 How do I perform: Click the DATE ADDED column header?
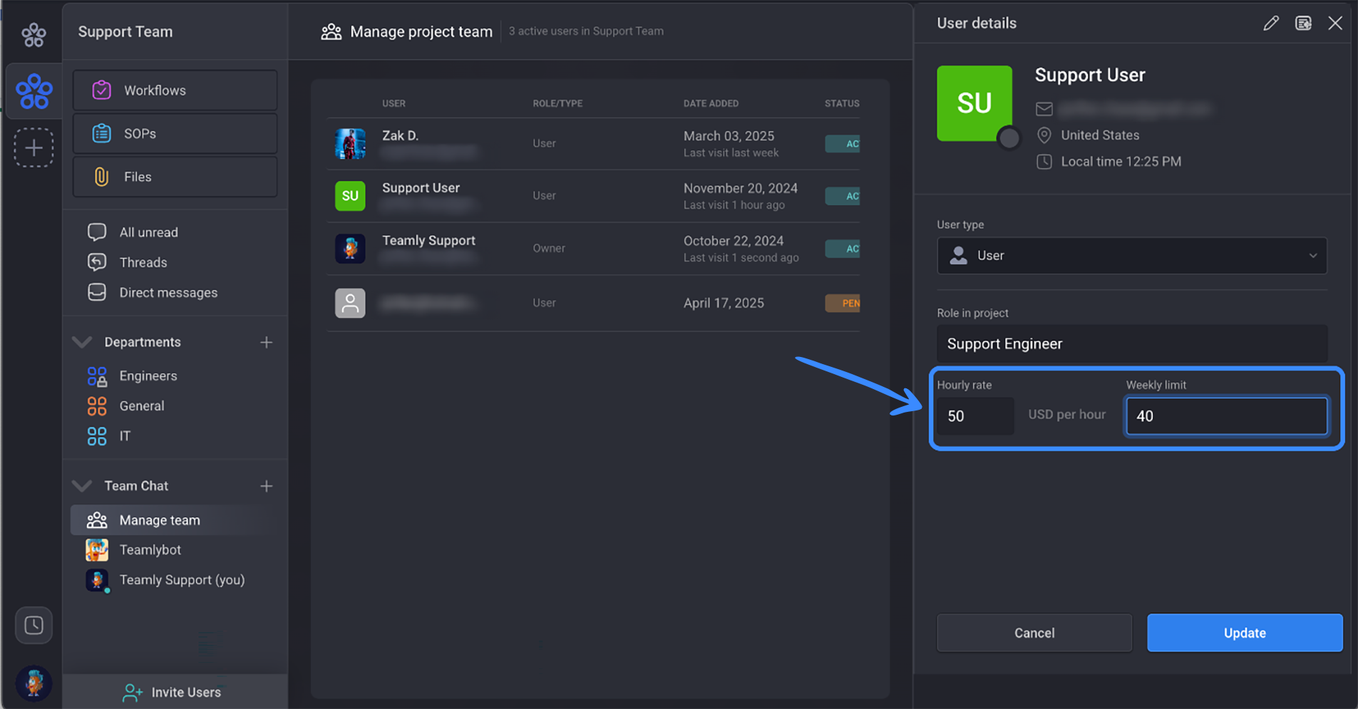[x=711, y=103]
